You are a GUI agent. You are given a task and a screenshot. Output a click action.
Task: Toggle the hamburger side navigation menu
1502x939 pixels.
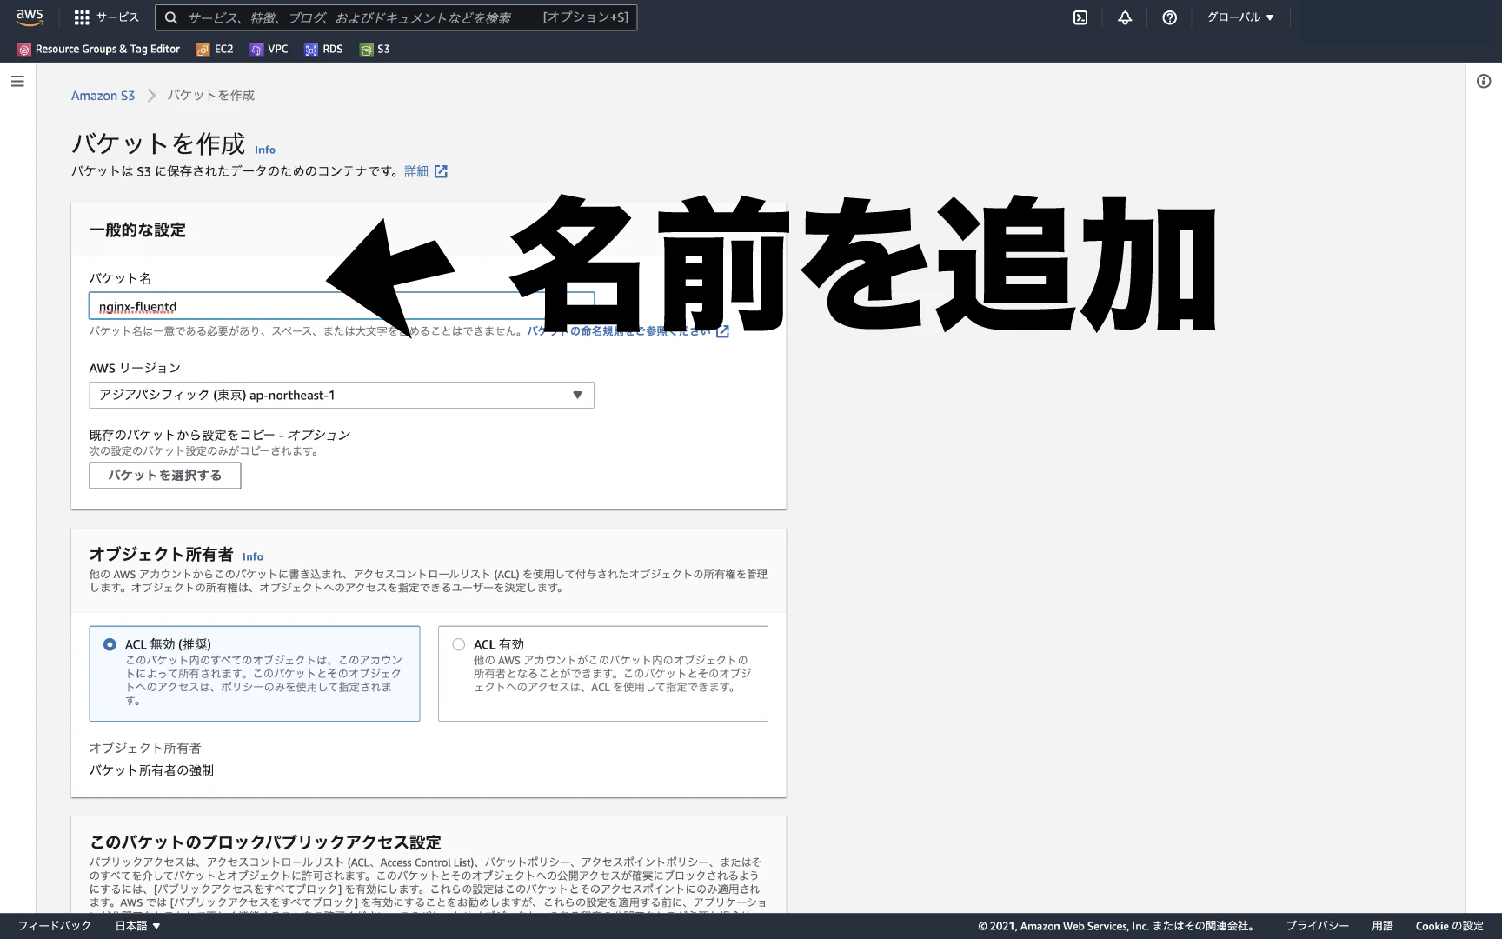[x=17, y=81]
